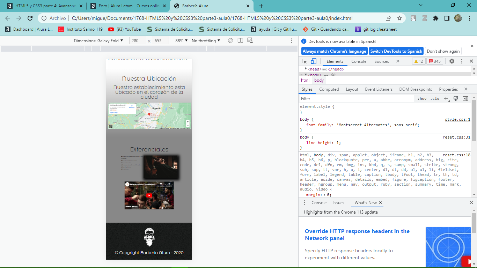This screenshot has width=477, height=268.
Task: Open device toolbar more options menu
Action: [292, 41]
